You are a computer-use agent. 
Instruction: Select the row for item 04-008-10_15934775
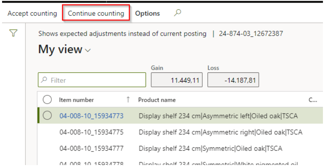pos(91,132)
